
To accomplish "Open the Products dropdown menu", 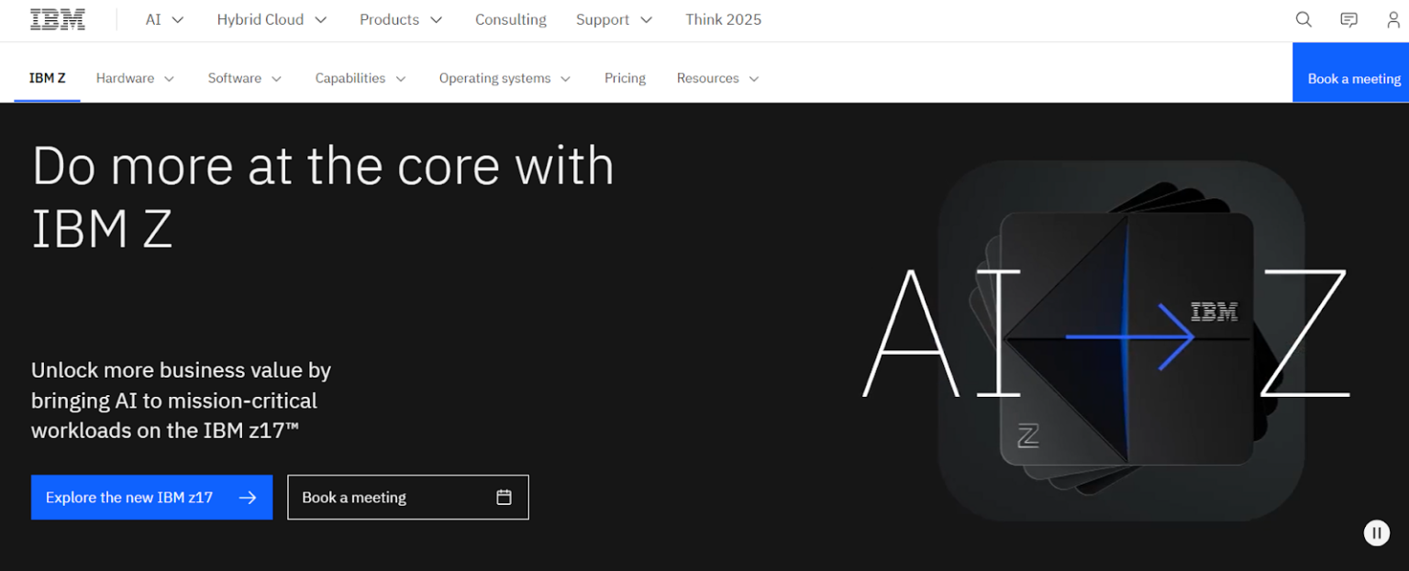I will point(401,20).
